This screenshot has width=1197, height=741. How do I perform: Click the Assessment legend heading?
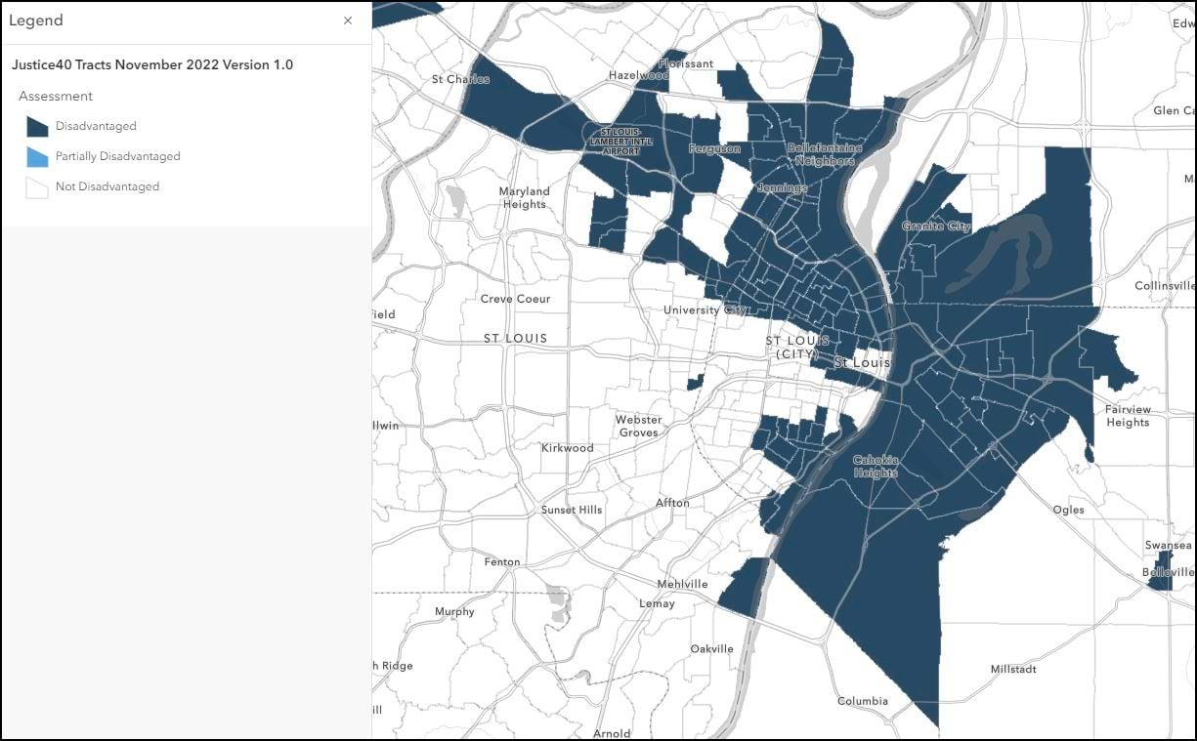(x=56, y=96)
